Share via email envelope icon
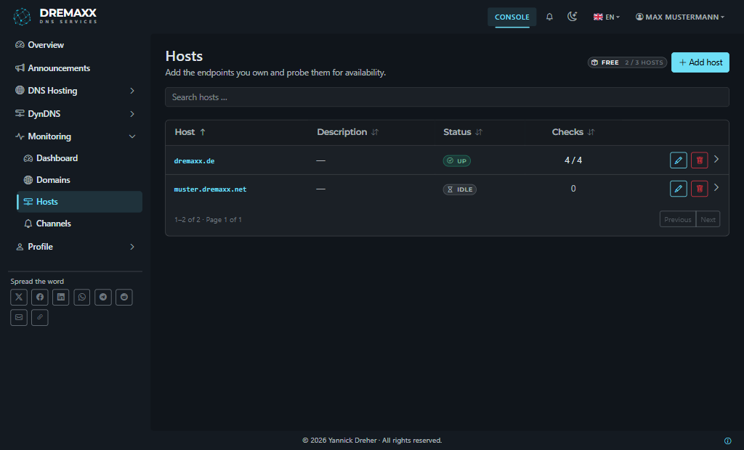744x450 pixels. tap(19, 318)
